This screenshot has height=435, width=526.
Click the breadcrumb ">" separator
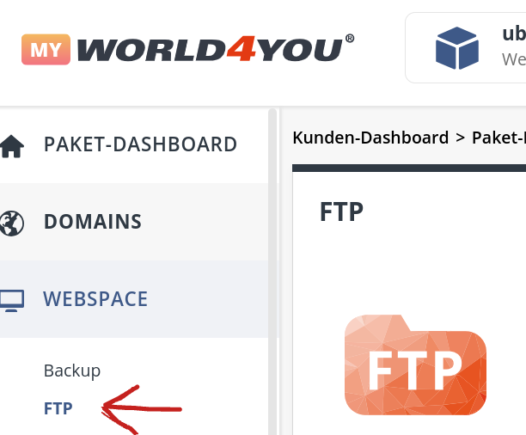click(x=461, y=138)
